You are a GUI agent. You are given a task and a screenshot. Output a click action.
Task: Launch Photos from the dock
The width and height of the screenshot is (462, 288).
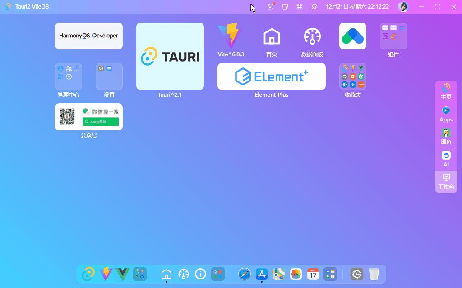[296, 274]
